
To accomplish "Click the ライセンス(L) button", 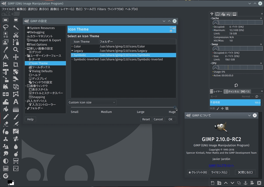I will tap(219, 172).
